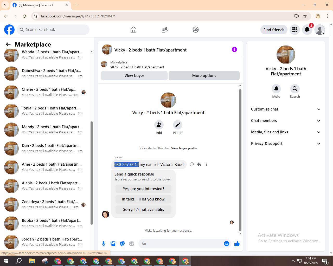333x266 pixels.
Task: Send quick response 'In talks. I'll let you know.'
Action: coord(144,199)
